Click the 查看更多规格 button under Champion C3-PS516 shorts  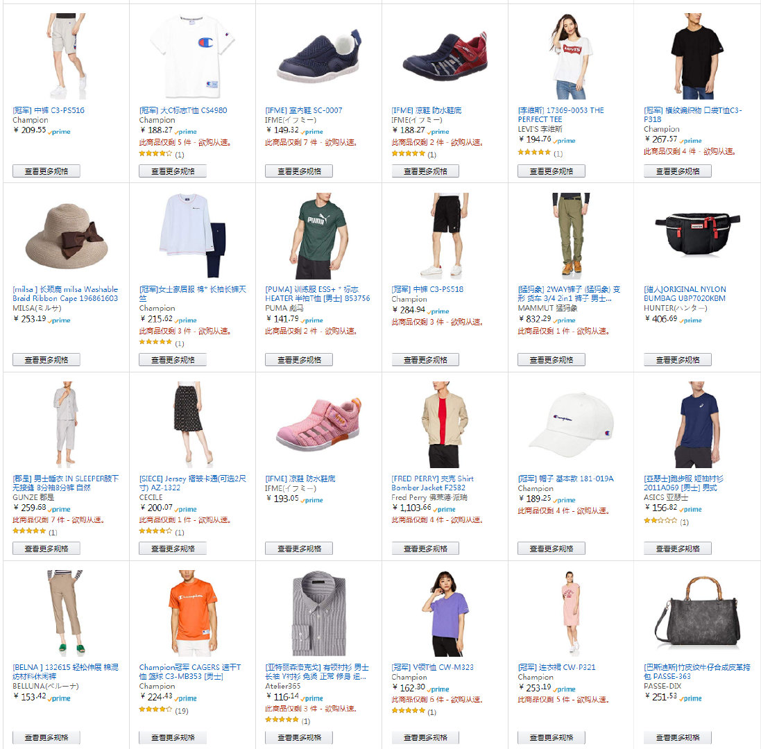(46, 171)
